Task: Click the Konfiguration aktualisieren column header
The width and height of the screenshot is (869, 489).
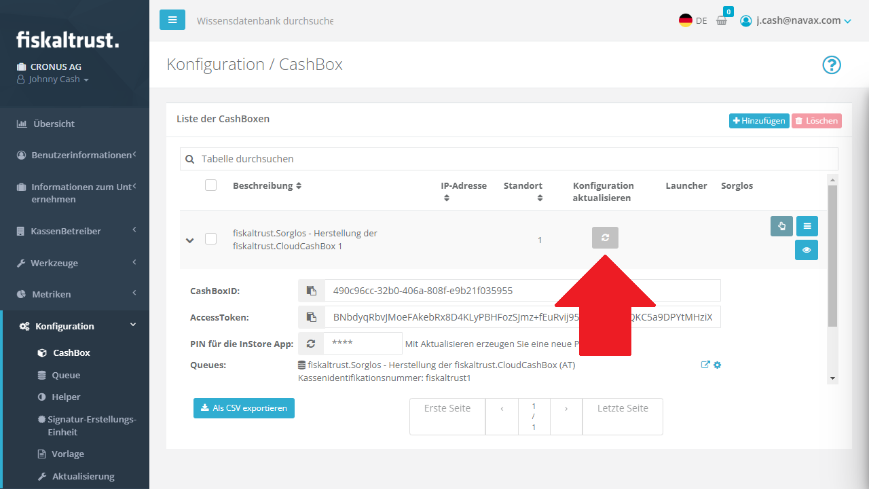Action: (604, 192)
